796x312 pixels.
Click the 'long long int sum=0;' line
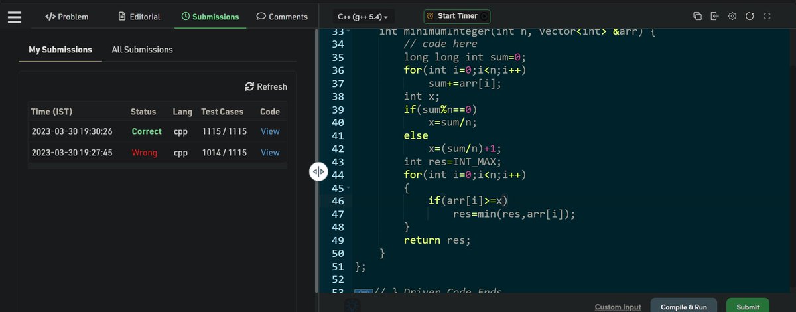(465, 57)
